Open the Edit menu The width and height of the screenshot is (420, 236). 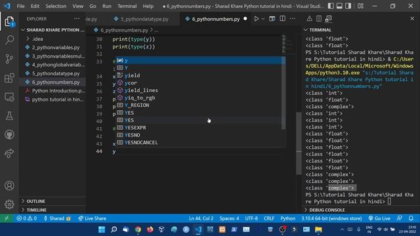pos(35,6)
